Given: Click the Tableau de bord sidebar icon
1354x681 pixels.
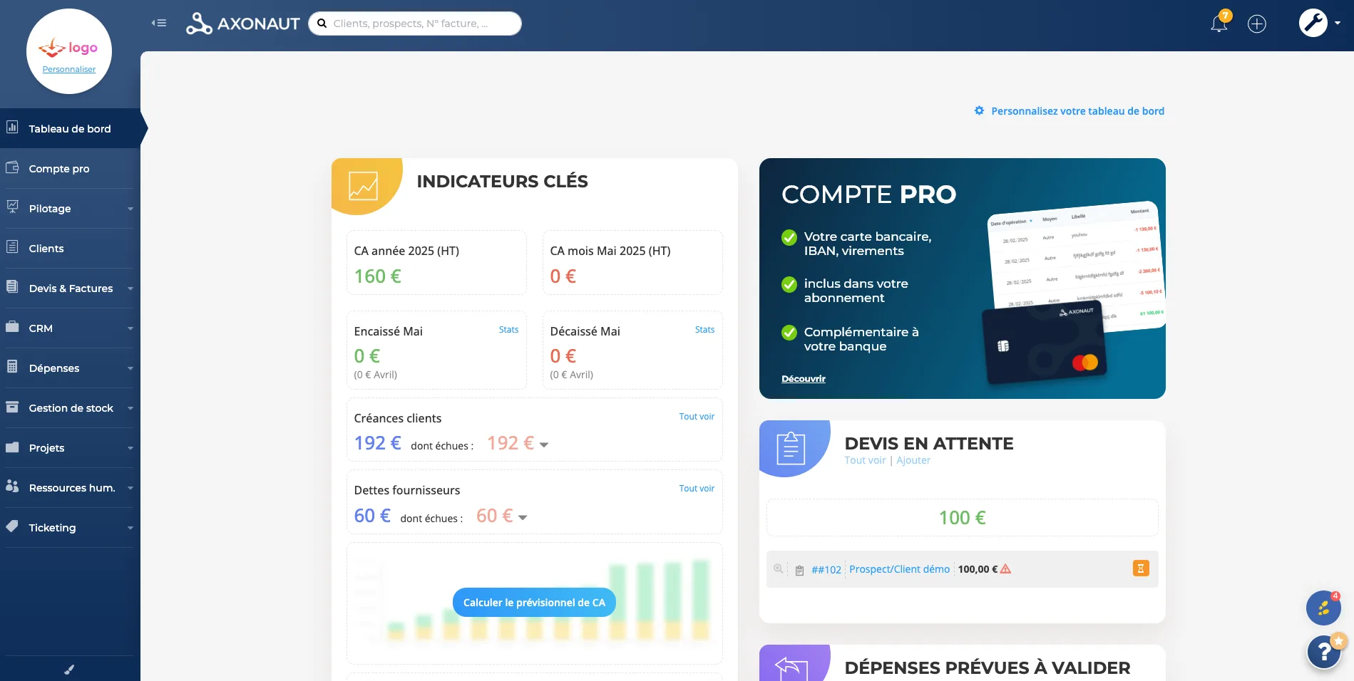Looking at the screenshot, I should (x=12, y=128).
